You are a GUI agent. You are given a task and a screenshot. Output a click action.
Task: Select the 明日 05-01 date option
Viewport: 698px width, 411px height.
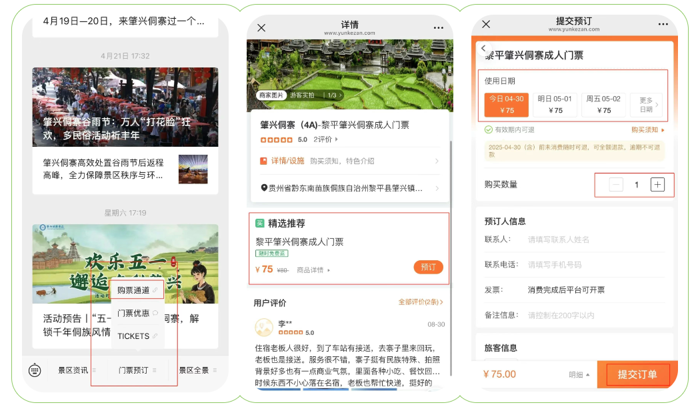click(x=555, y=105)
